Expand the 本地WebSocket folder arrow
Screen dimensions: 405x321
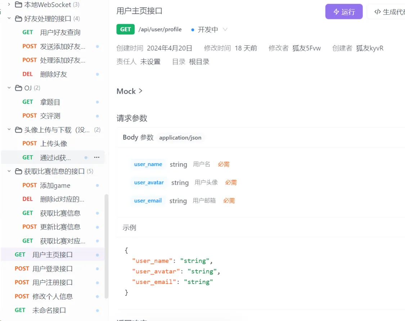click(9, 4)
